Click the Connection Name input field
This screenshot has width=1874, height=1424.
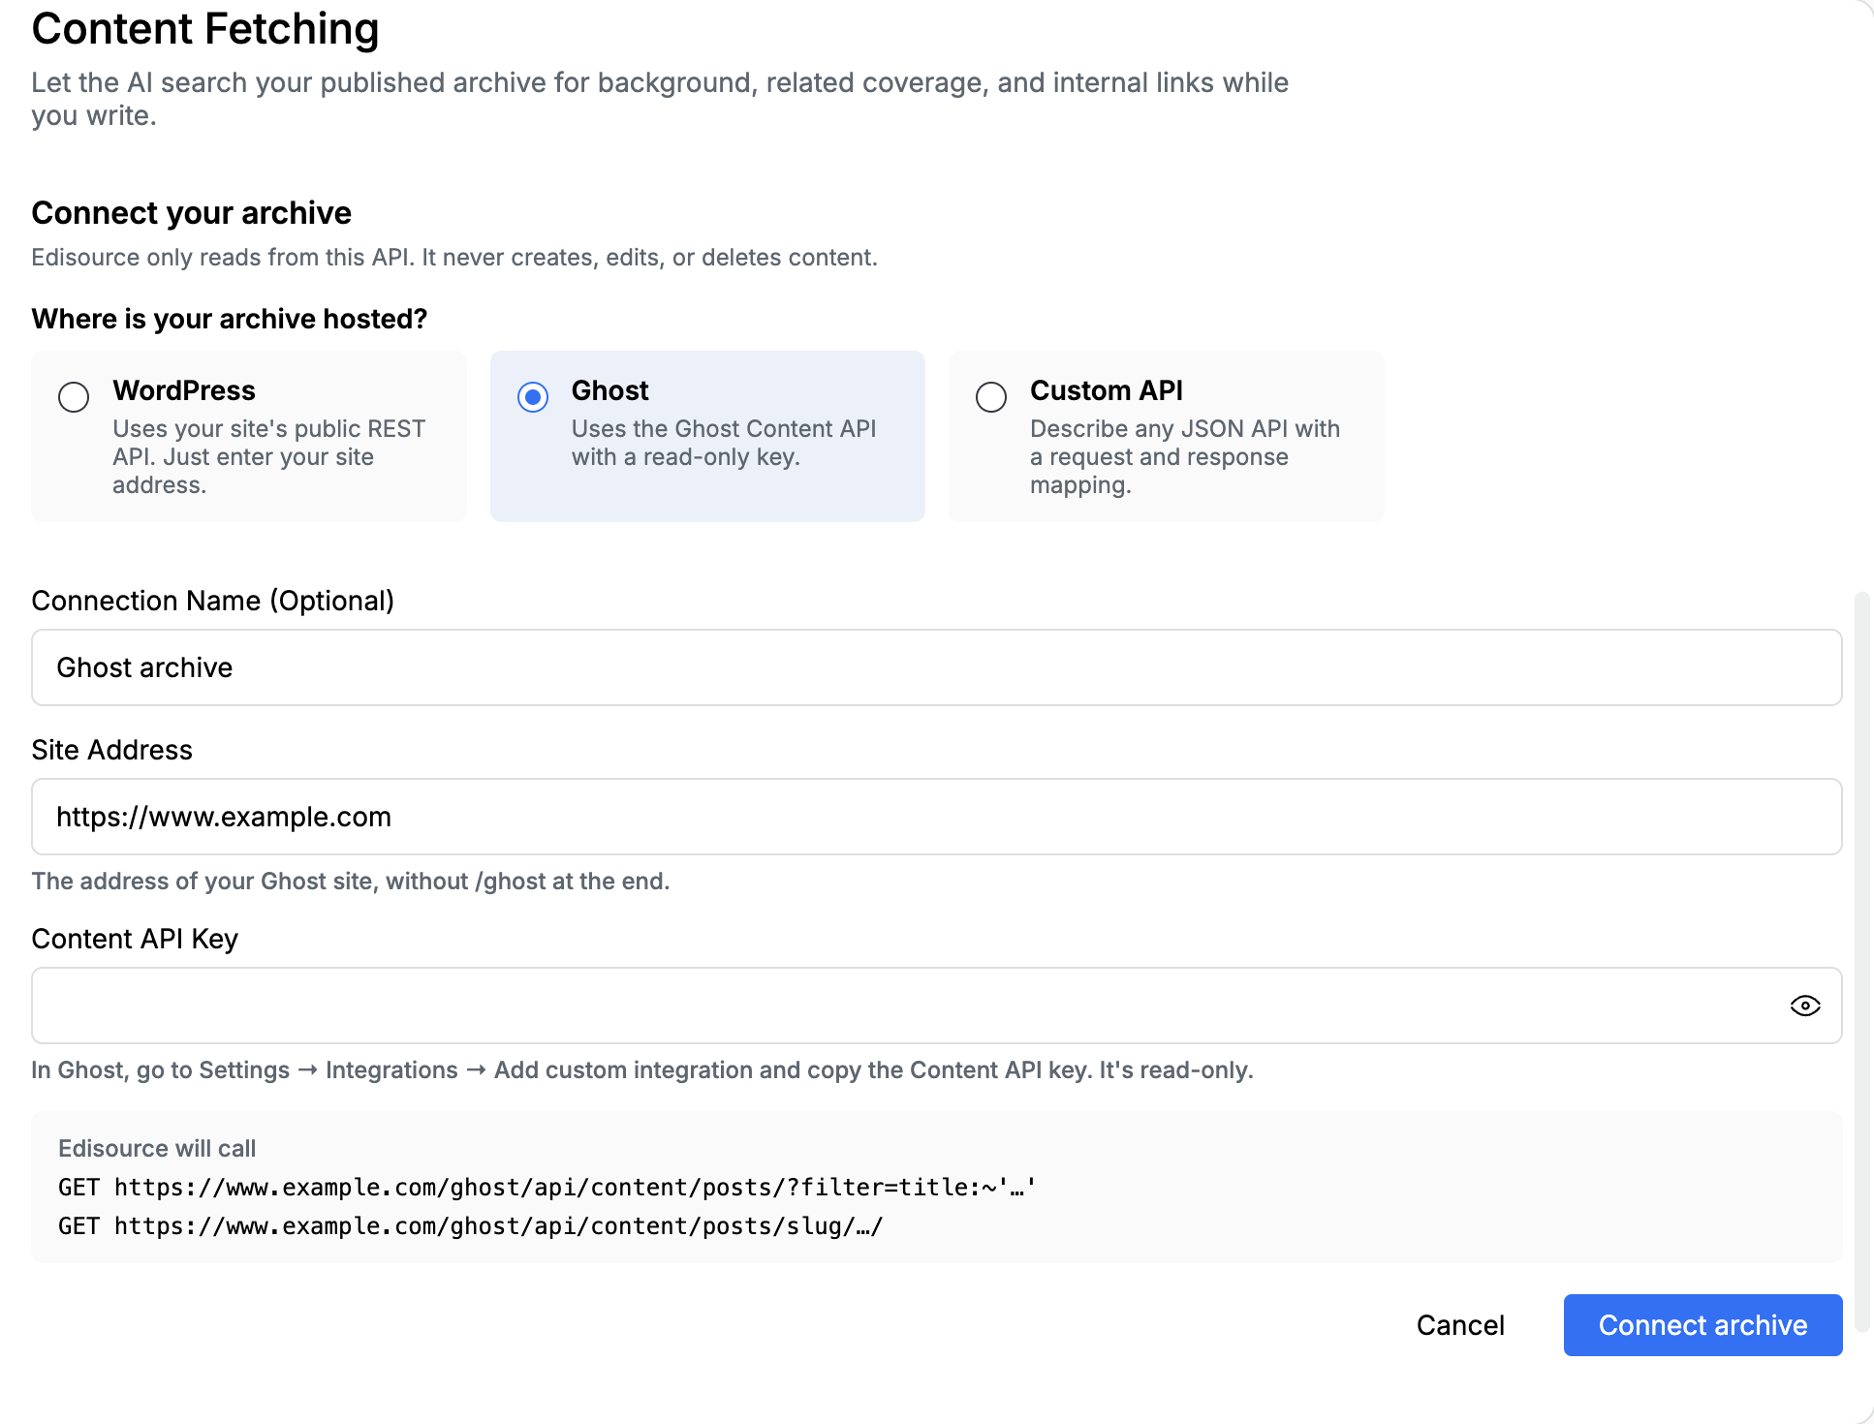(936, 667)
